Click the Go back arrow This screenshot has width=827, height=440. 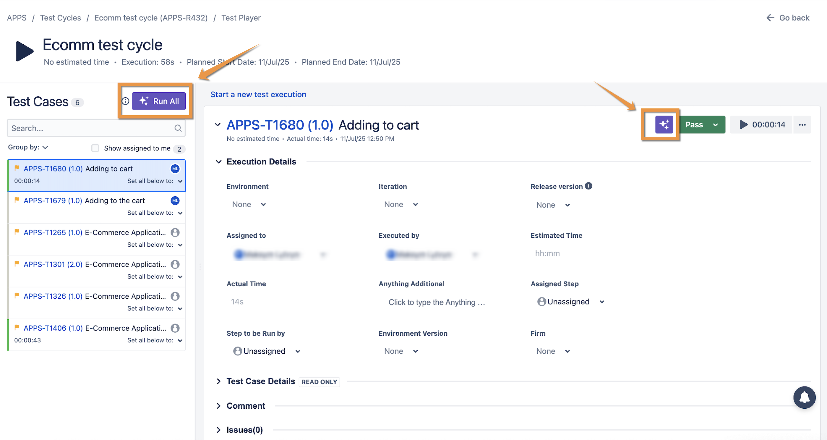(x=770, y=18)
